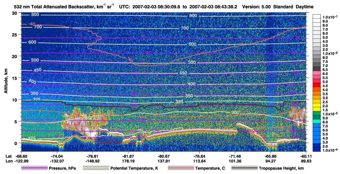
Task: Click the 'Lat' row label
Action: click(8, 157)
